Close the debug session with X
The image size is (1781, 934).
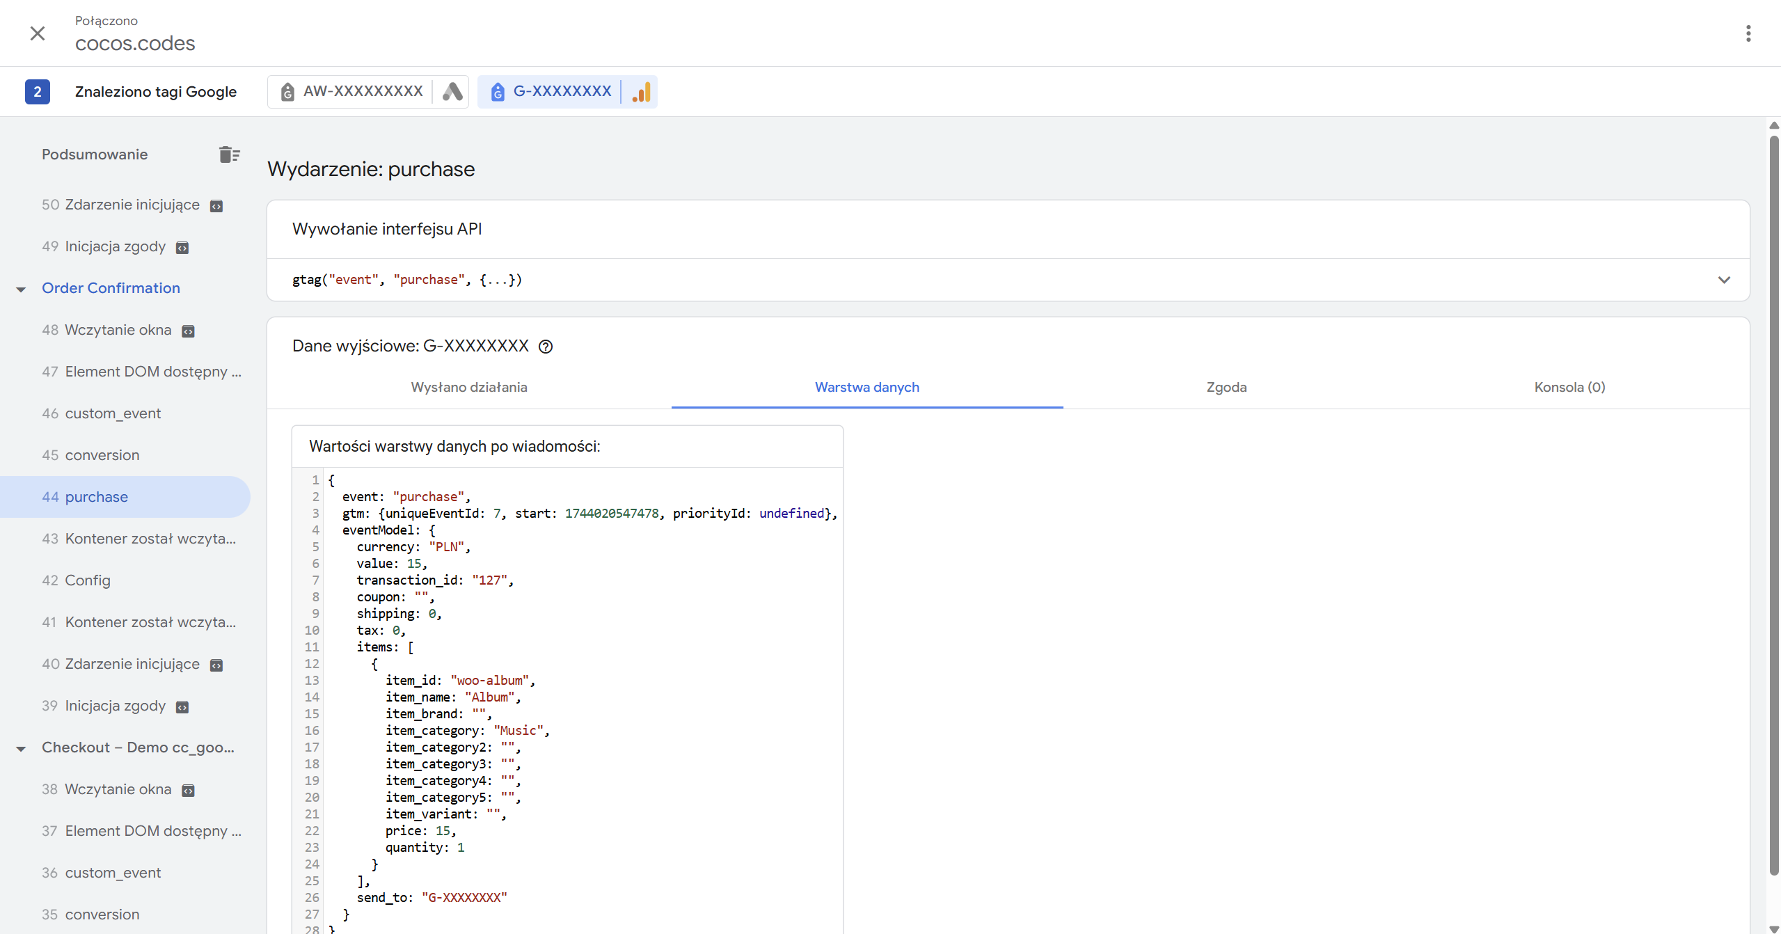tap(38, 33)
